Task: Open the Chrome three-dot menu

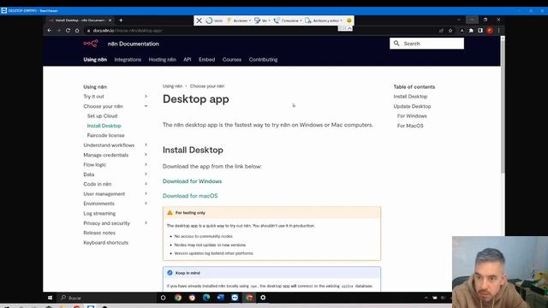Action: [498, 31]
